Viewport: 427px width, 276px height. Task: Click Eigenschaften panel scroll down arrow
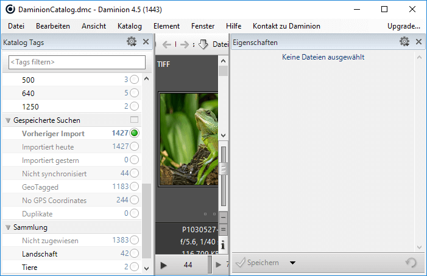point(419,247)
